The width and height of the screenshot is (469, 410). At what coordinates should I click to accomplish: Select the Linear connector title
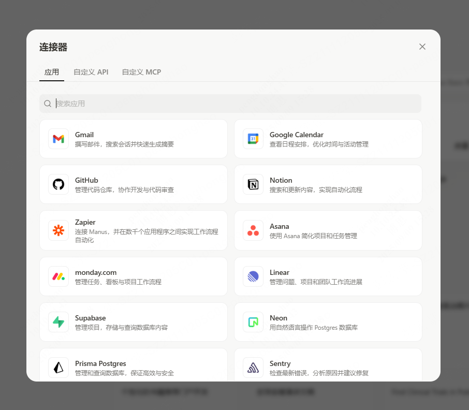[x=280, y=272]
